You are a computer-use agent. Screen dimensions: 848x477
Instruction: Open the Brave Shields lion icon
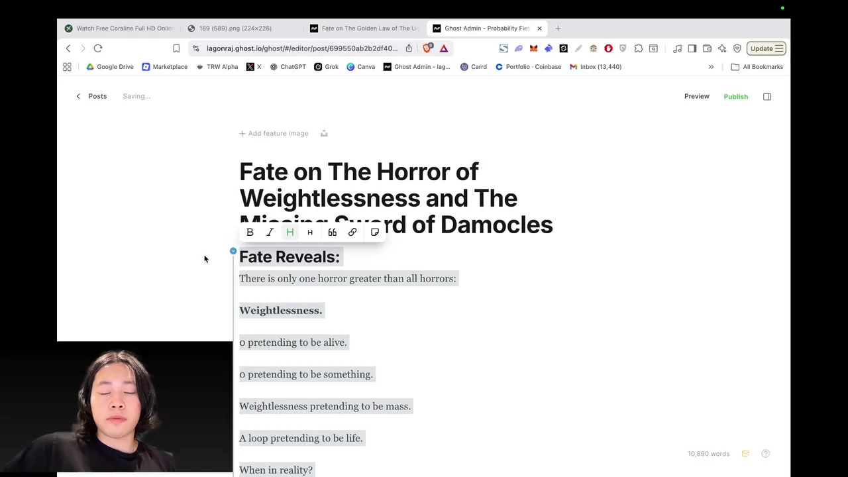click(428, 48)
